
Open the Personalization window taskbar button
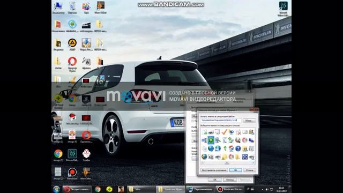point(200,189)
